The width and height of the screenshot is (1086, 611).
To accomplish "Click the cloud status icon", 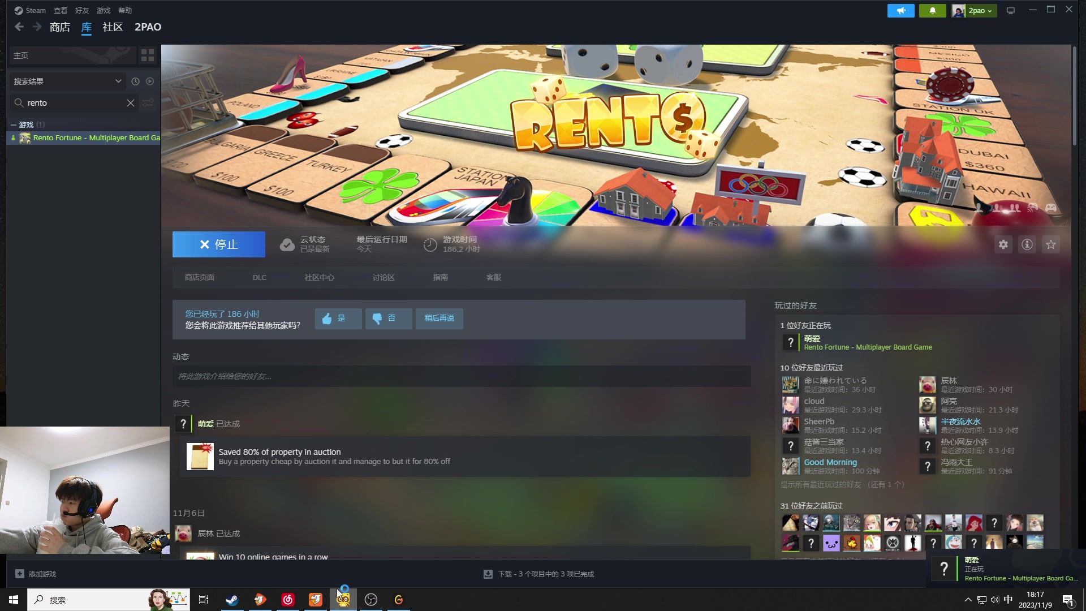I will [287, 244].
